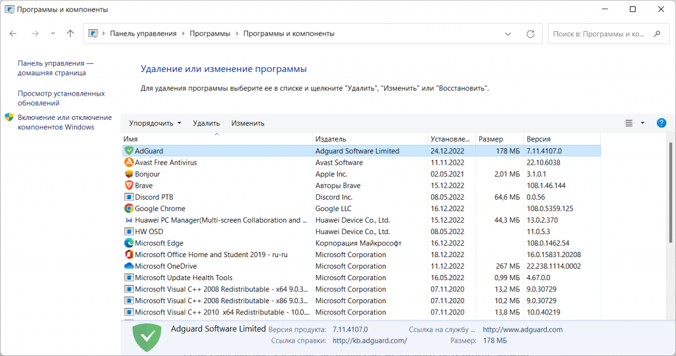
Task: Click the search box Поиск в: Программы
Action: 609,34
